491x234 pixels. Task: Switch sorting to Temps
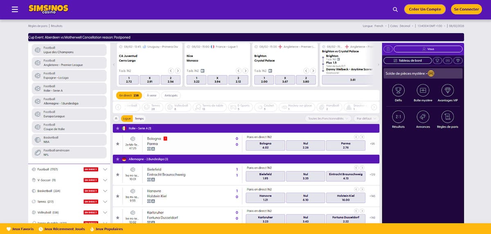(139, 119)
